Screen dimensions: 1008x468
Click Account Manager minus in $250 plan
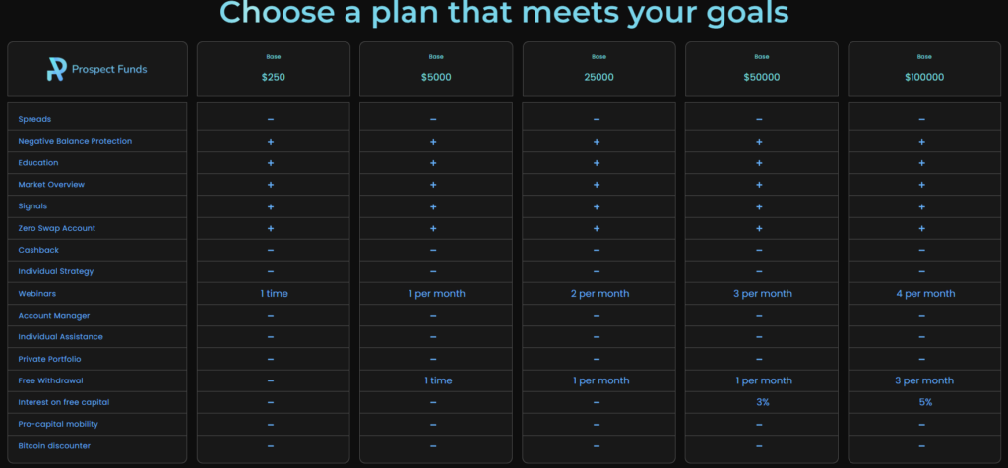(270, 316)
